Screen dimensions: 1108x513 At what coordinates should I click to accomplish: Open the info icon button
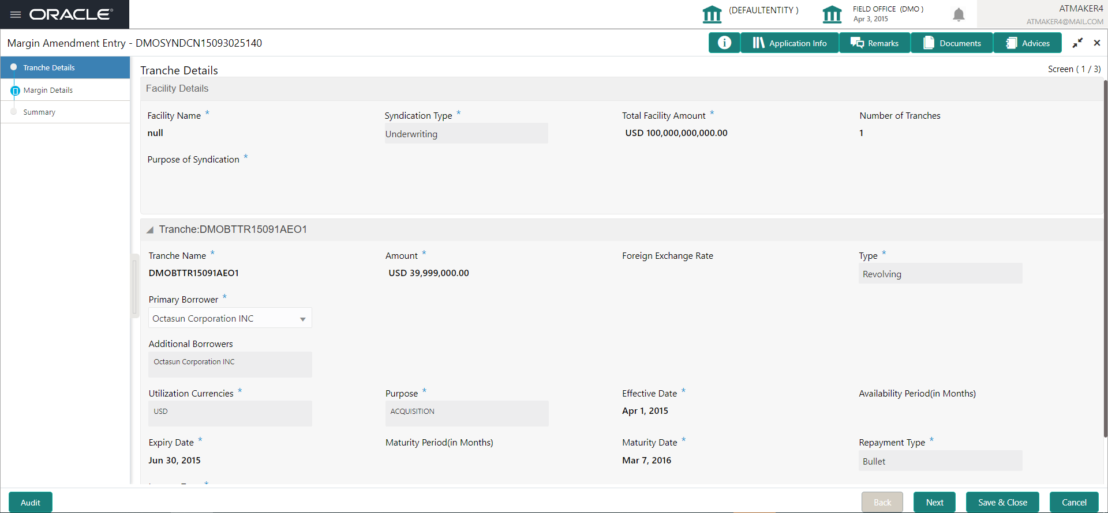(x=724, y=43)
